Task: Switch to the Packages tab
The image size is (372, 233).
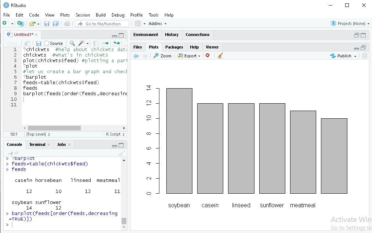Action: coord(174,47)
